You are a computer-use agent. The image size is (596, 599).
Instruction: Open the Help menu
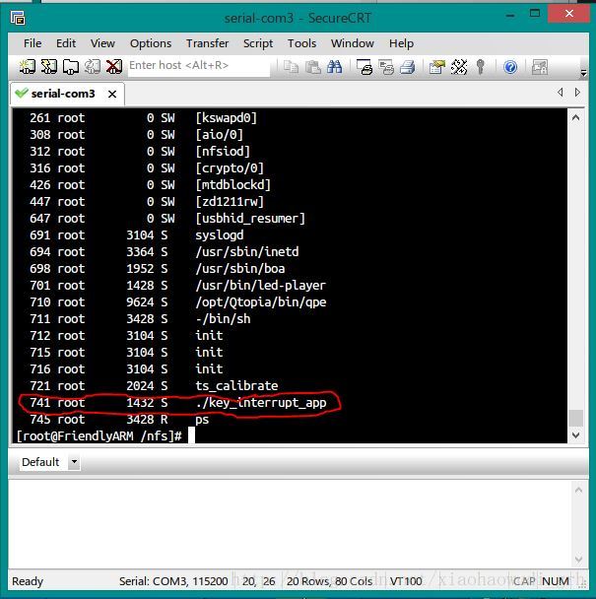(401, 43)
